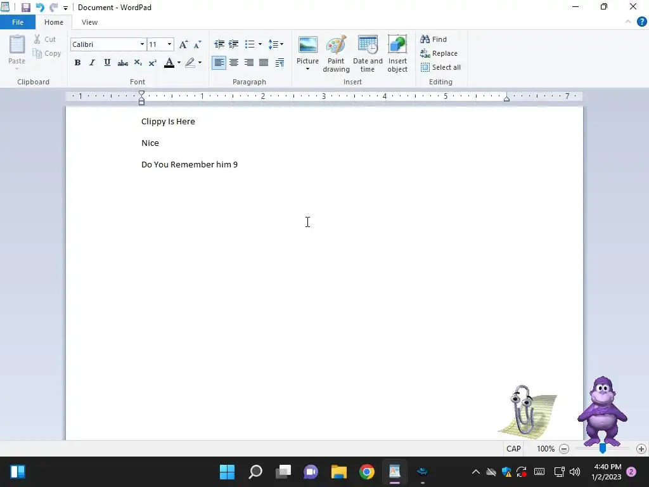Apply the text highlight color
This screenshot has height=487, width=649.
pos(190,63)
